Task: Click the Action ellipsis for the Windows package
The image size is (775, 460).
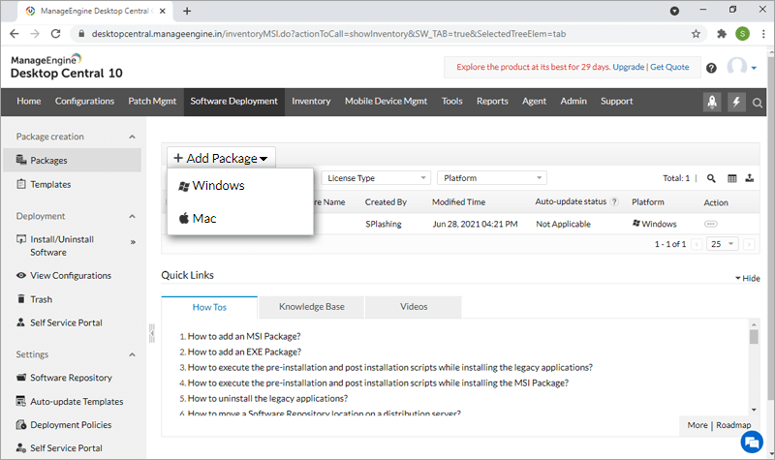Action: click(x=711, y=224)
